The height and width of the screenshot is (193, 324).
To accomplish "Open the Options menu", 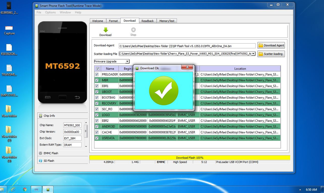I will click(50, 12).
